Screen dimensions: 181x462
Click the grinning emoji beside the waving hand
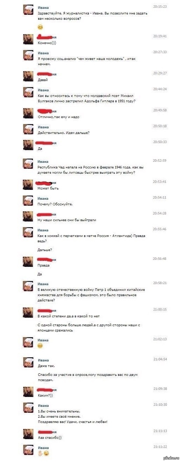[46, 453]
